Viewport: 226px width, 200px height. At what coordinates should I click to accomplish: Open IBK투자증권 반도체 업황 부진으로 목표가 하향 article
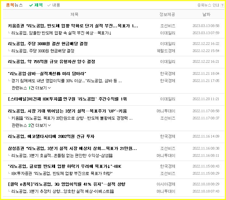click(x=62, y=174)
